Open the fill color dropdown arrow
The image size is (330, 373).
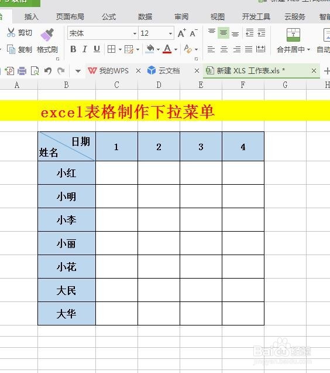point(158,49)
